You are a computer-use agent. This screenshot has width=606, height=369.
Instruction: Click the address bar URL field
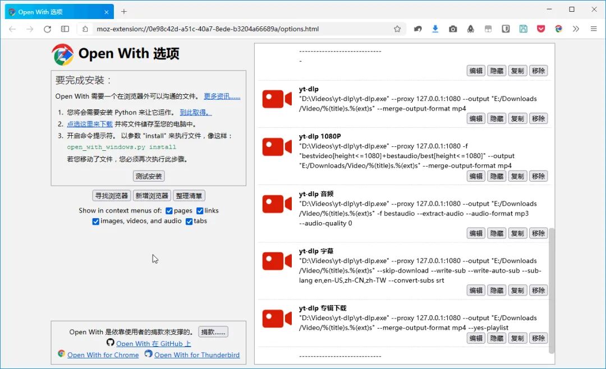tap(242, 29)
